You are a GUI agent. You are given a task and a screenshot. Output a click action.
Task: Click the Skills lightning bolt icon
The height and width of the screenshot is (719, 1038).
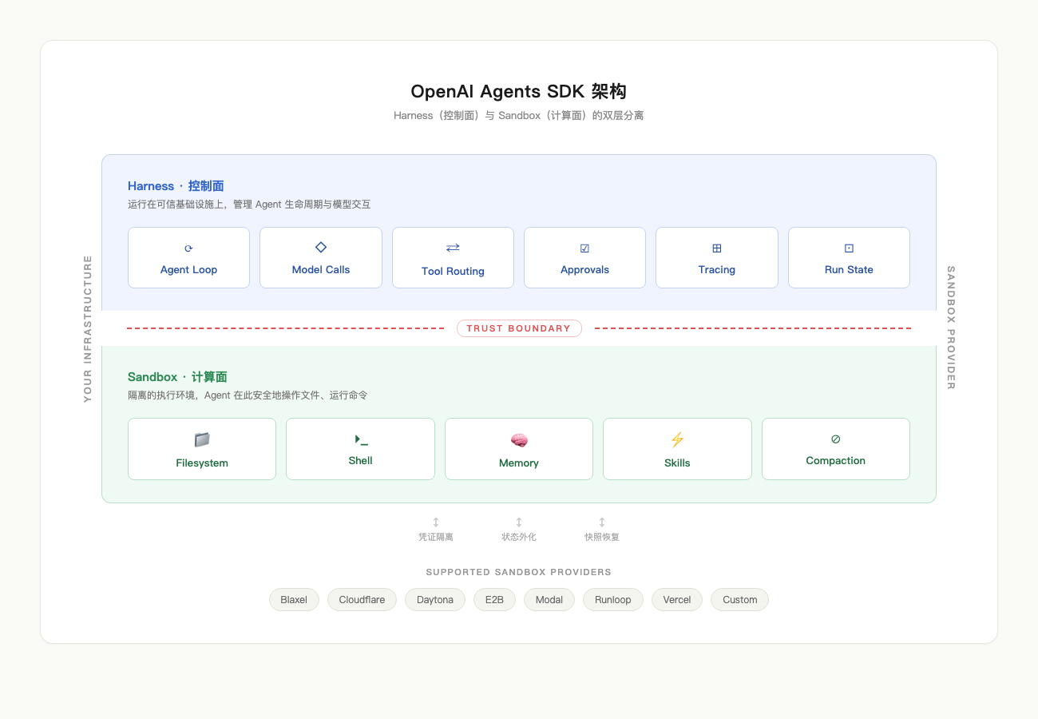(x=677, y=439)
